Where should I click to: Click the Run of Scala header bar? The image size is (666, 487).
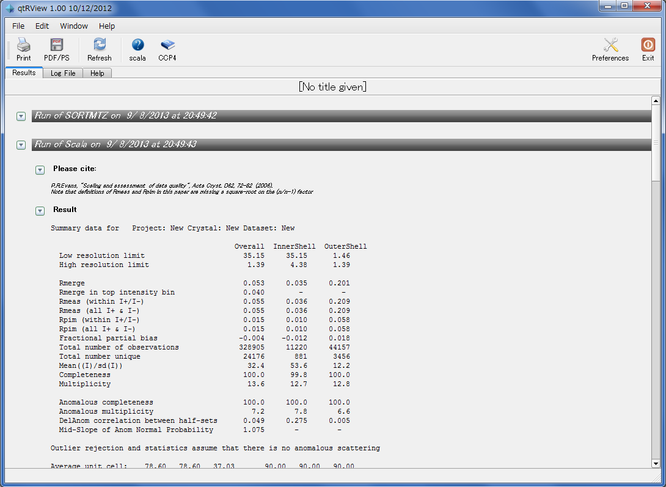point(341,145)
